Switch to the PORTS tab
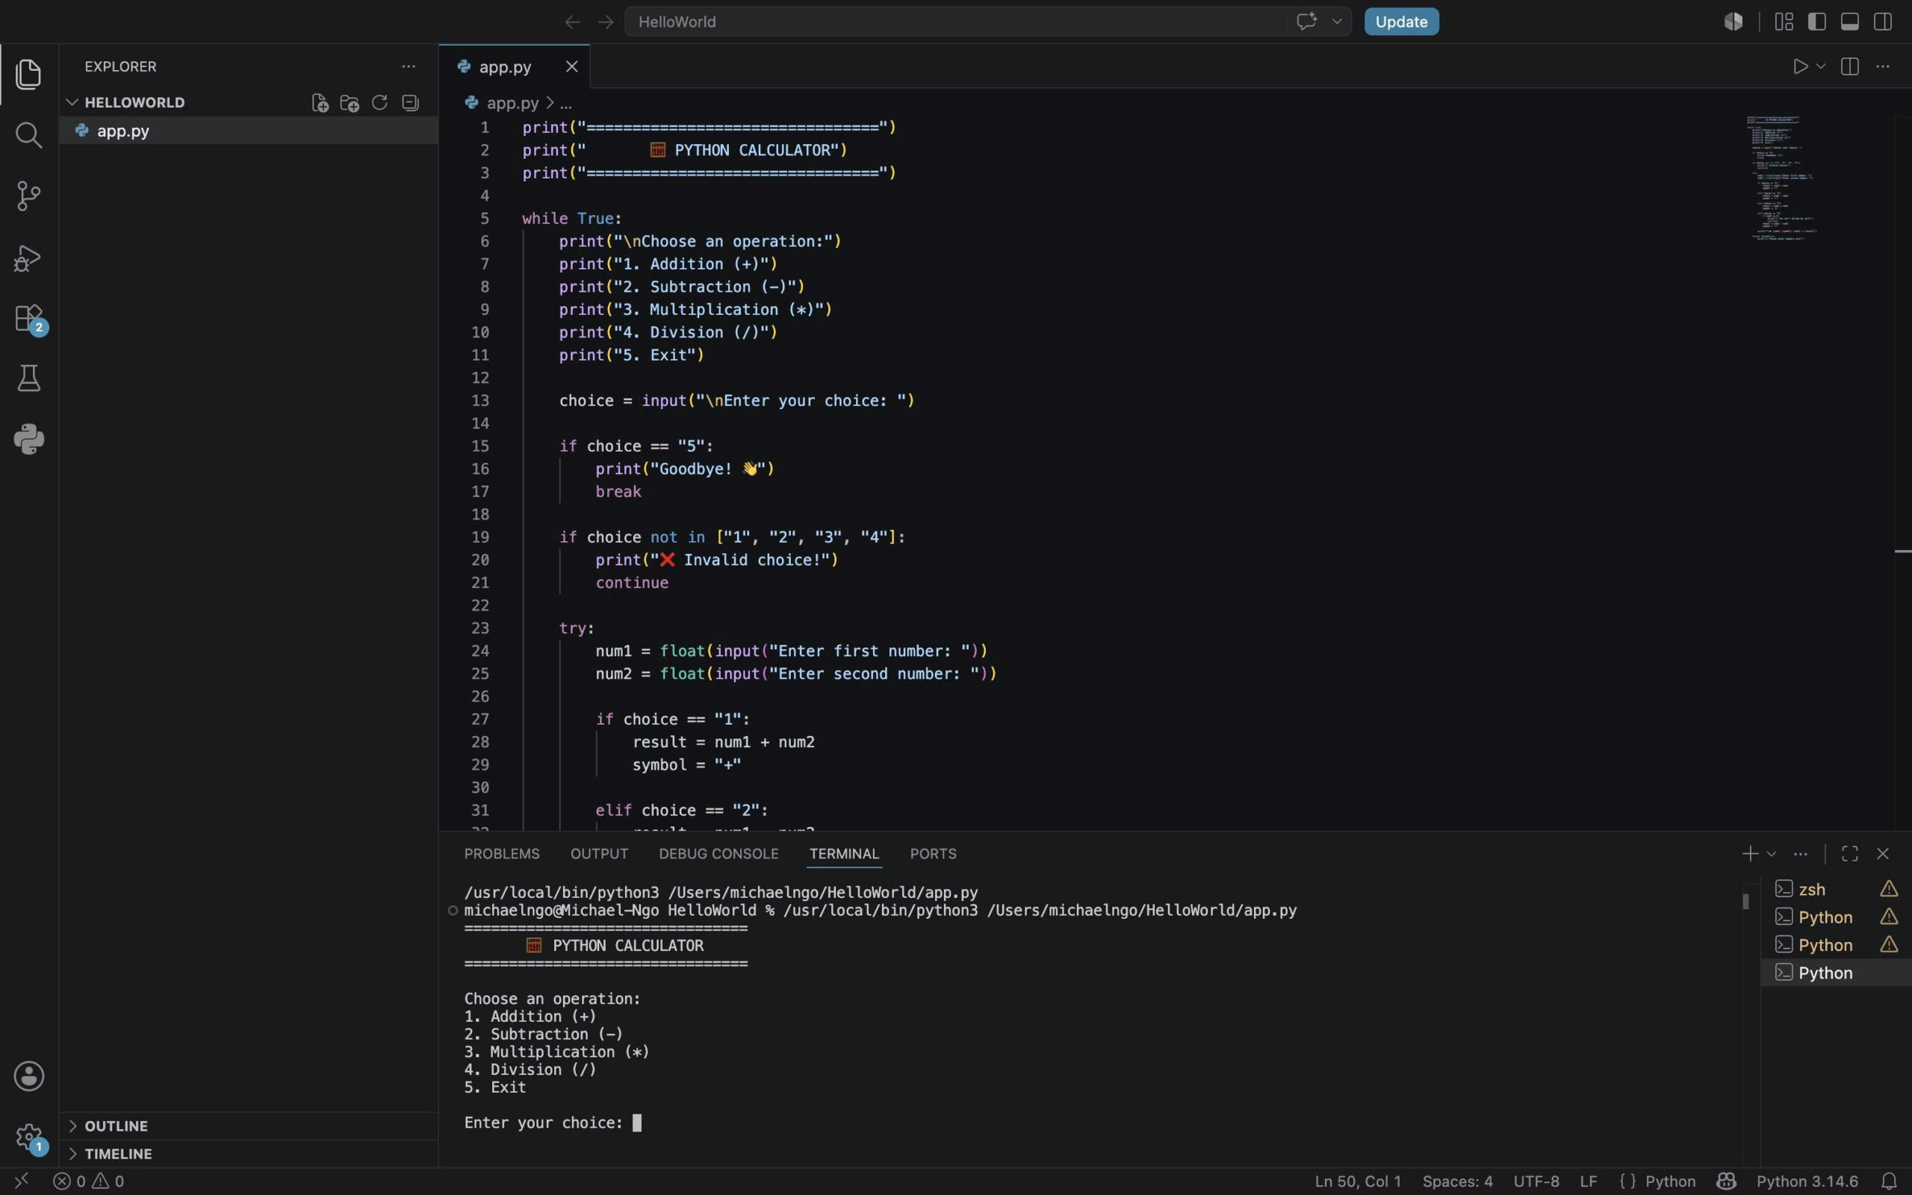The width and height of the screenshot is (1912, 1195). pyautogui.click(x=933, y=854)
